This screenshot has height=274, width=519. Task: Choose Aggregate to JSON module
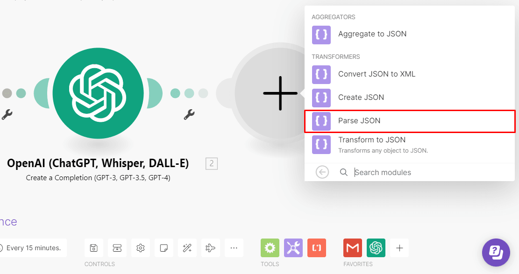click(x=410, y=35)
